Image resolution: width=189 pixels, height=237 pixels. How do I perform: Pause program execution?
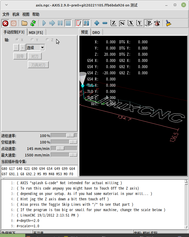tap(60, 23)
